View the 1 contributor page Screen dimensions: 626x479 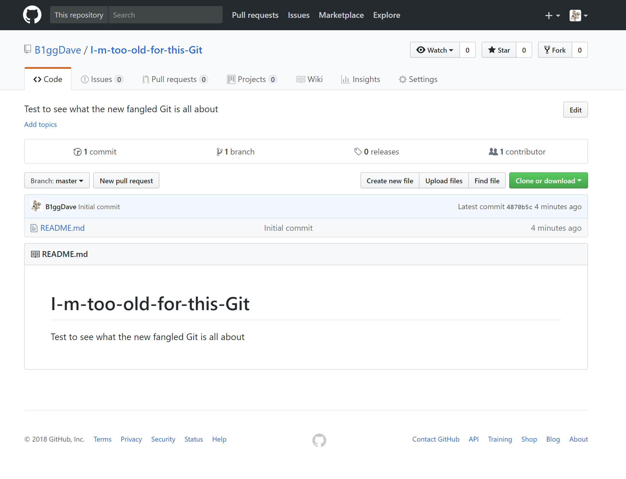[517, 152]
